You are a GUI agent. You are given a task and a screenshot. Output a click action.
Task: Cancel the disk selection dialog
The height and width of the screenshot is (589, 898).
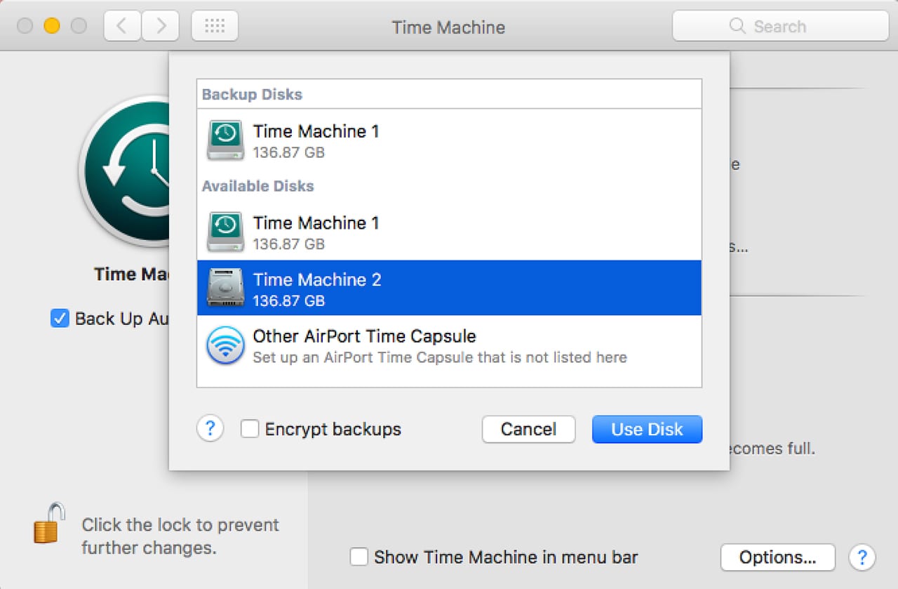(x=528, y=429)
